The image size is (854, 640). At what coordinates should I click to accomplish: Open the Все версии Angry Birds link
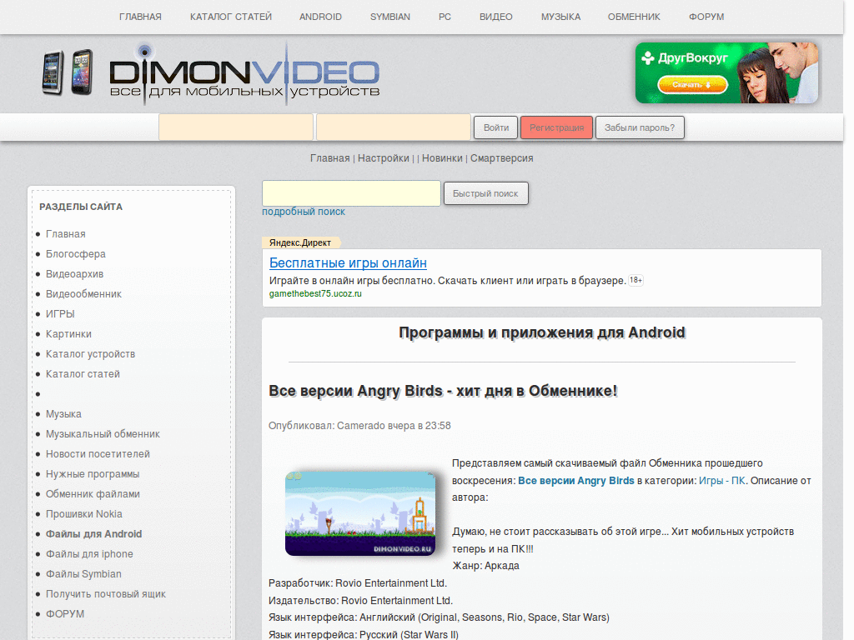pos(576,481)
